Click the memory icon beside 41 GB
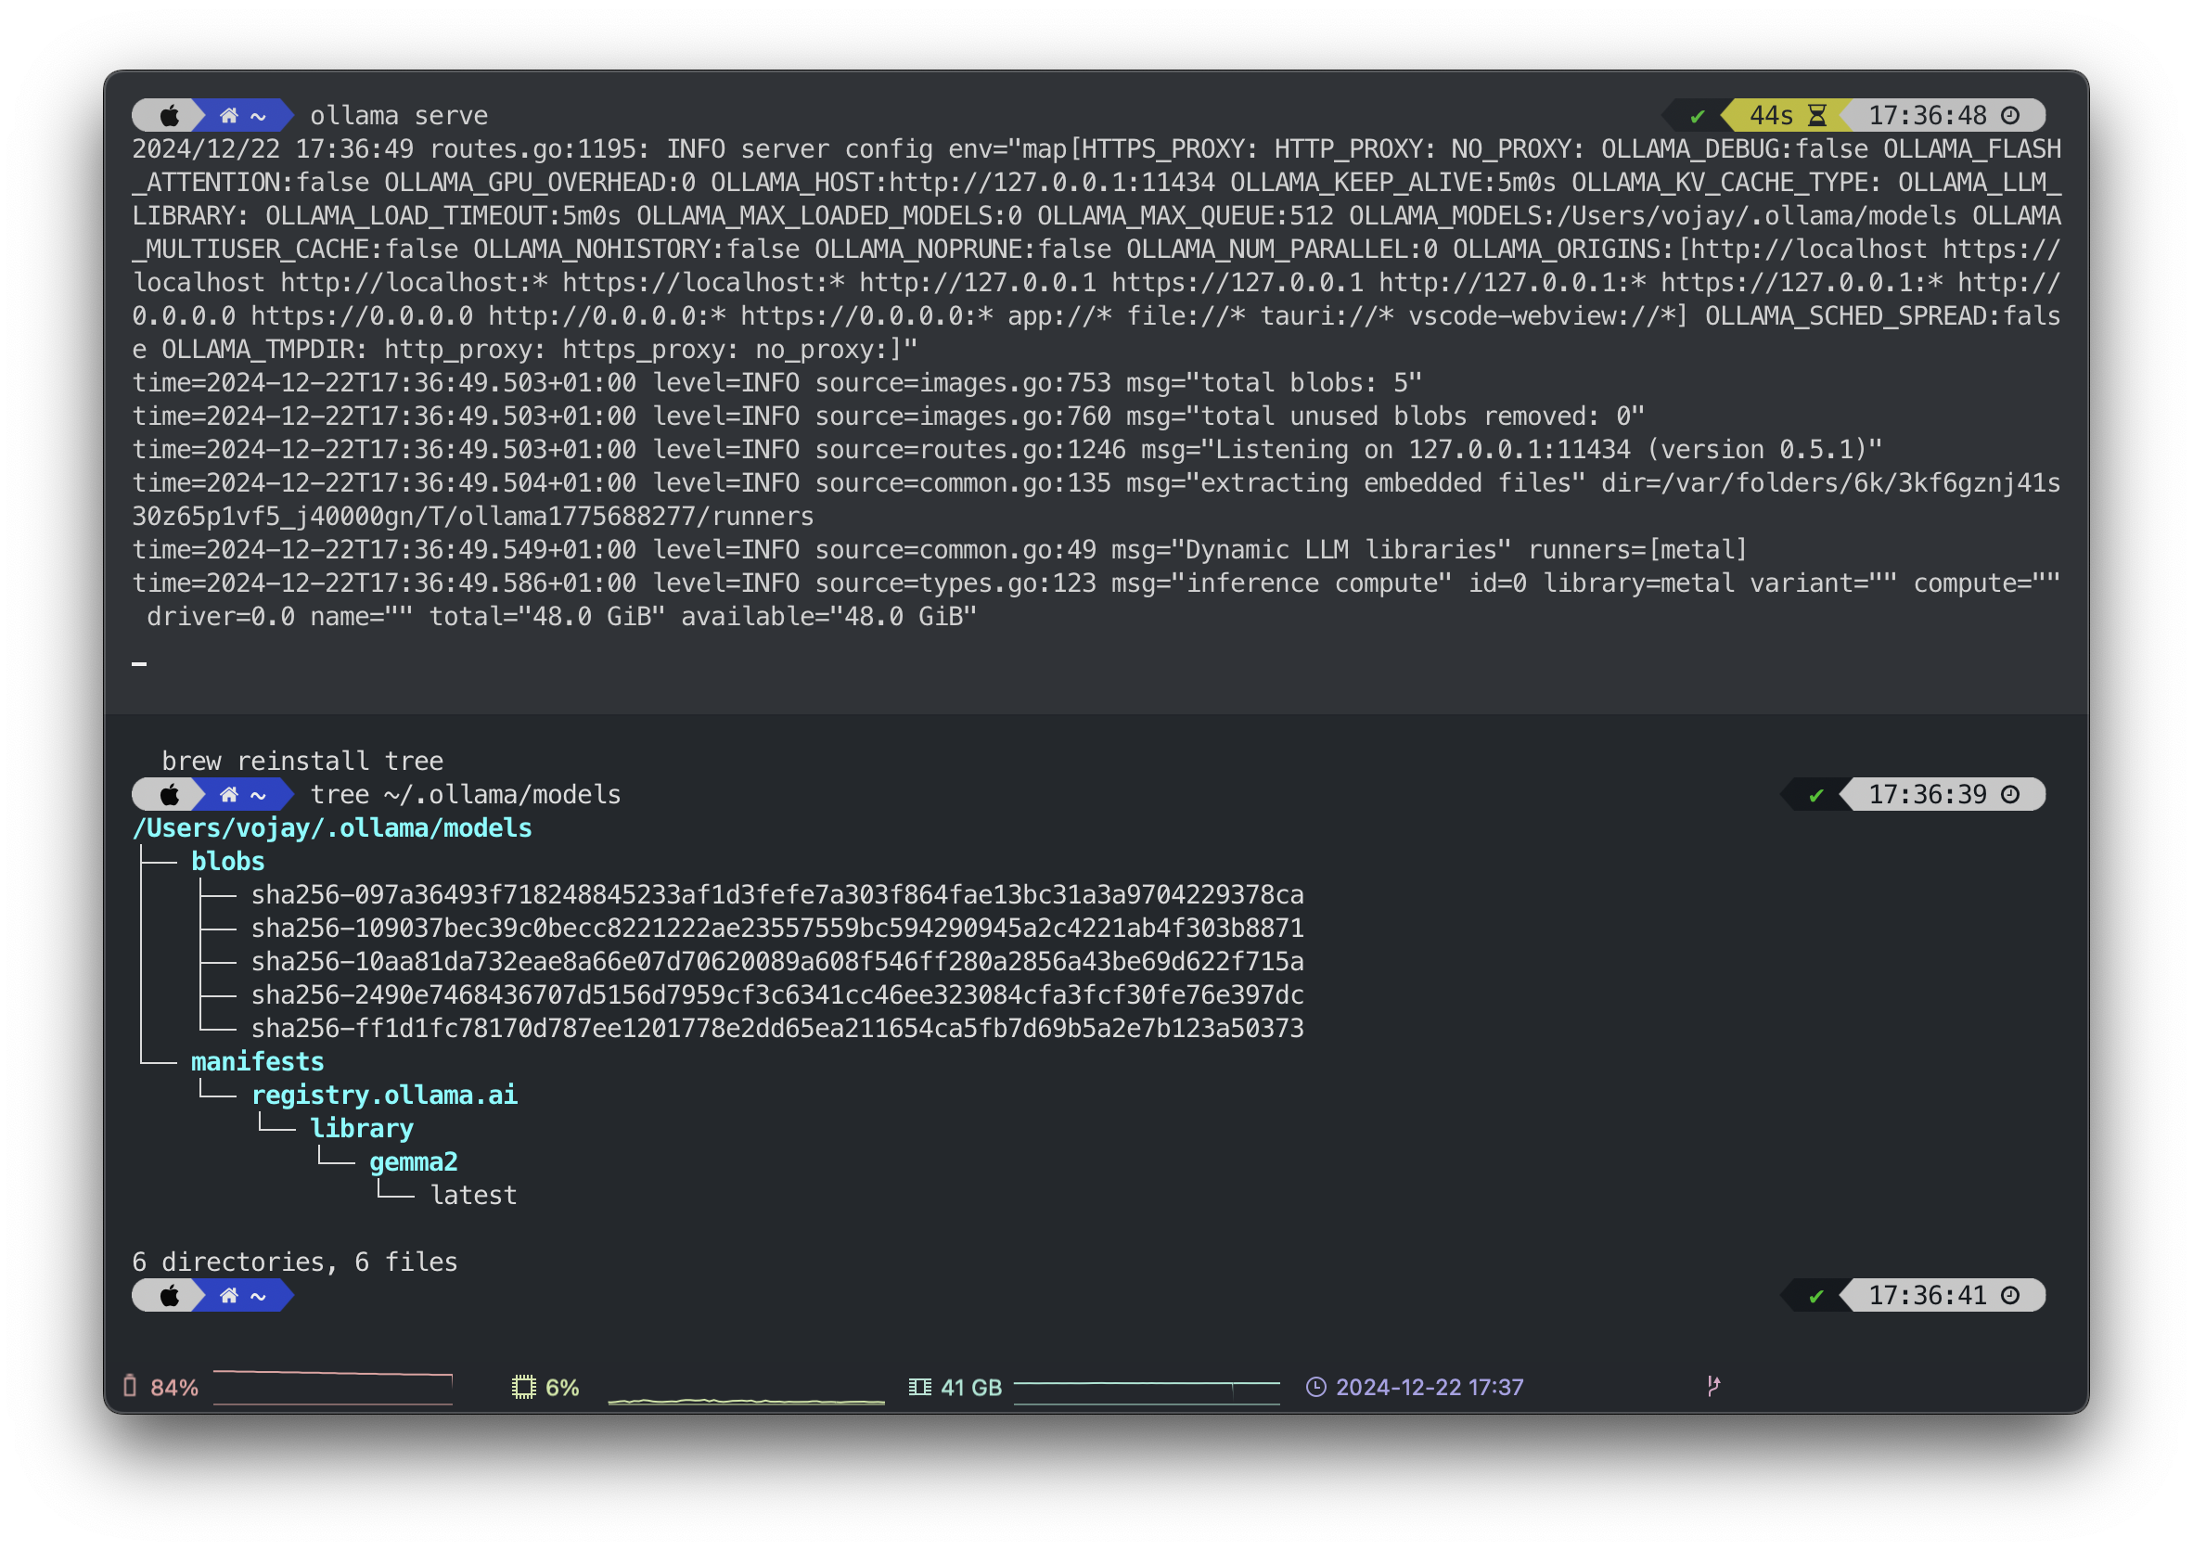This screenshot has width=2193, height=1551. [920, 1387]
